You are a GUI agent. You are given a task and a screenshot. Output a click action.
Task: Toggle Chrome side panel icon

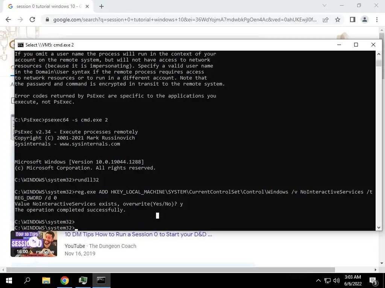[353, 19]
